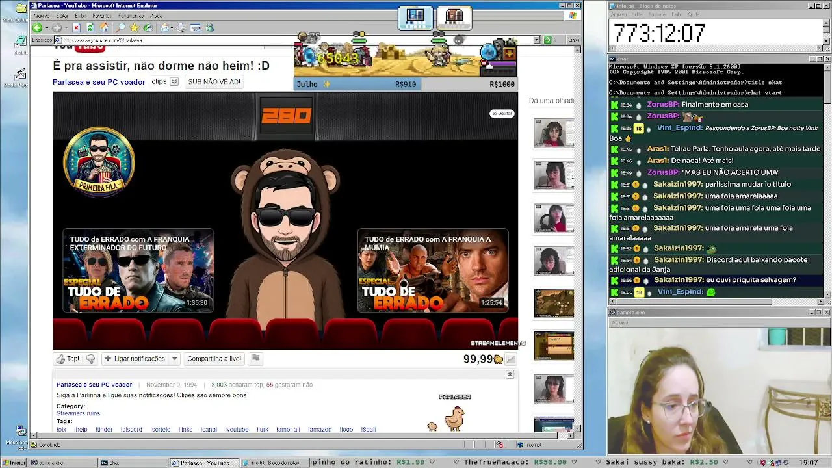Screen dimensions: 832x468
Task: Open the Ligar notificações dropdown arrow
Action: coord(174,359)
